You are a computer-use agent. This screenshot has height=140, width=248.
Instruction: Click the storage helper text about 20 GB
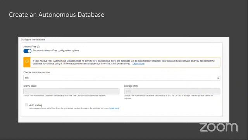click(169, 97)
